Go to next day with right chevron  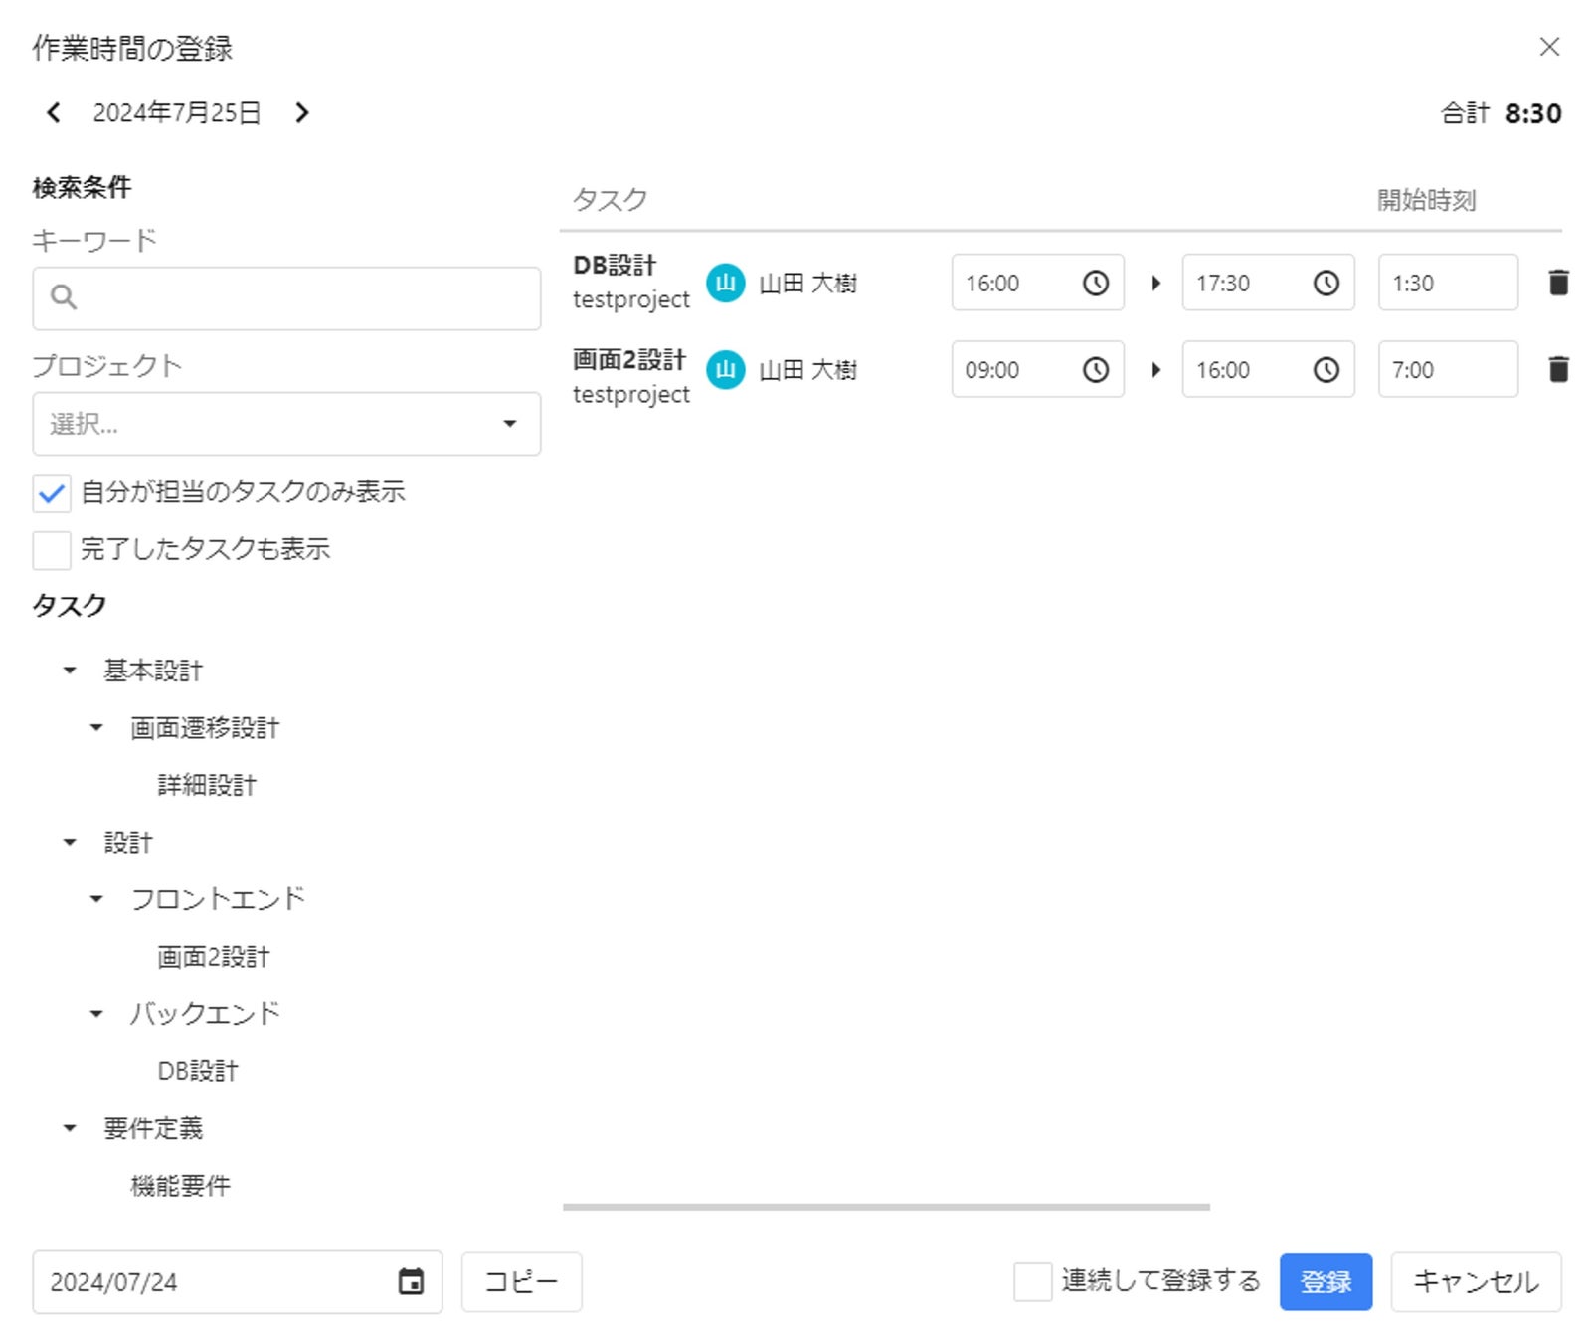coord(302,112)
